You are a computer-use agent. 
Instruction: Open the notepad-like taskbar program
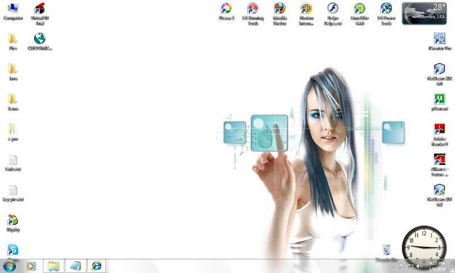click(x=76, y=266)
